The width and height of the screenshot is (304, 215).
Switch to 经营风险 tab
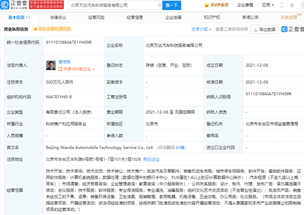[96, 17]
